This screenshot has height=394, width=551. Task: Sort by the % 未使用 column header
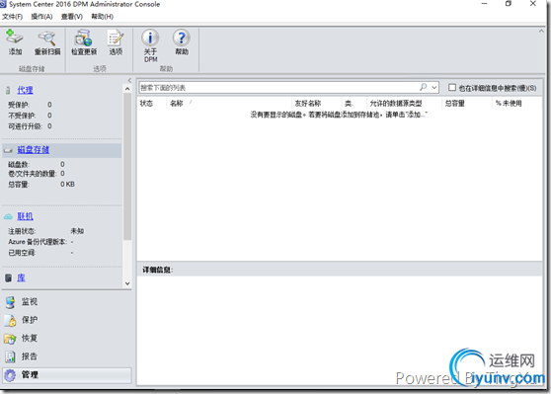(x=509, y=104)
